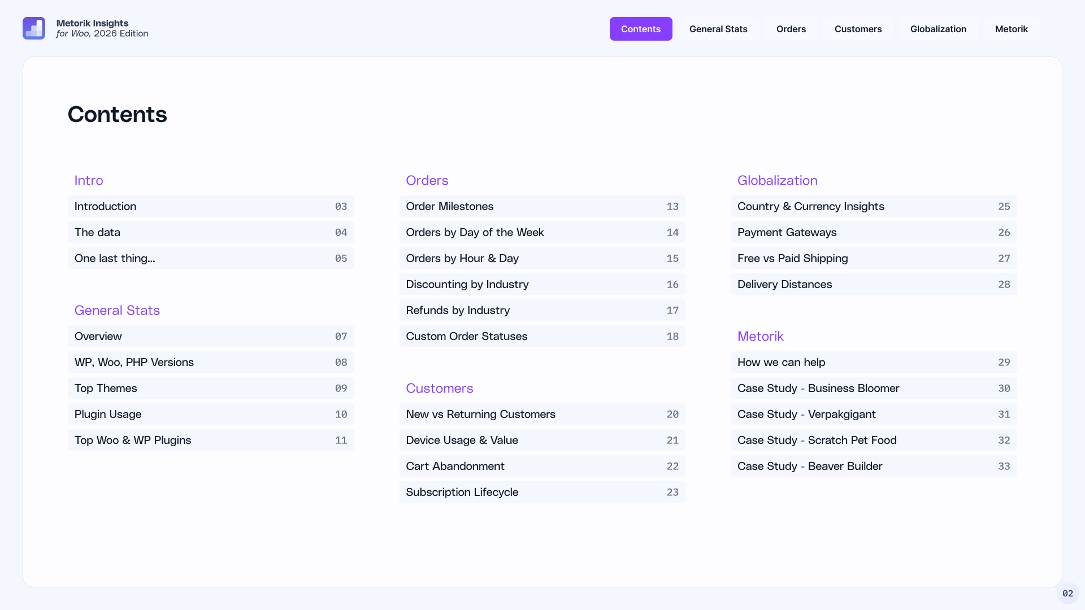Select the Customers navigation tab
This screenshot has width=1085, height=610.
coord(858,29)
